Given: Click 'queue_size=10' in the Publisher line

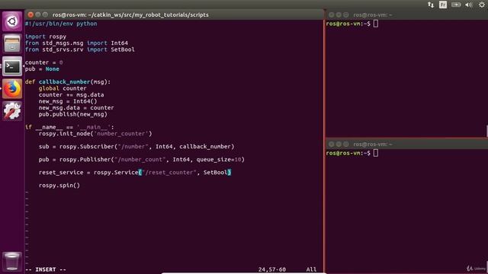Looking at the screenshot, I should (x=219, y=159).
